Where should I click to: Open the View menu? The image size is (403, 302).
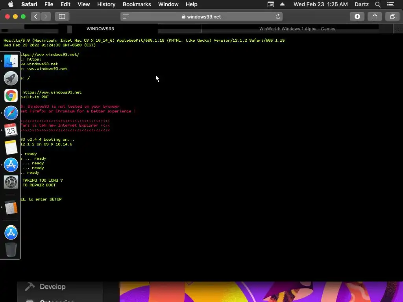click(x=83, y=4)
